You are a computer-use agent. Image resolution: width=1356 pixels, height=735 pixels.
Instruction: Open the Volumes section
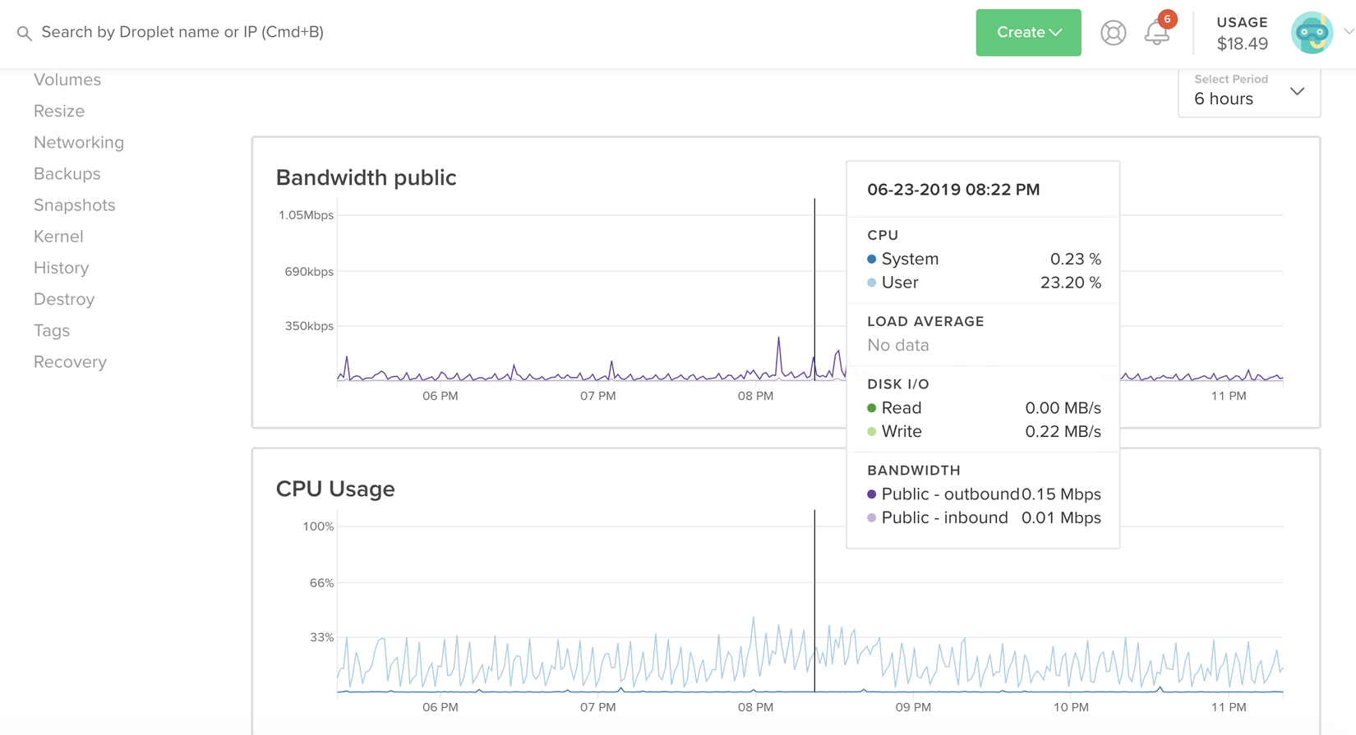[67, 80]
